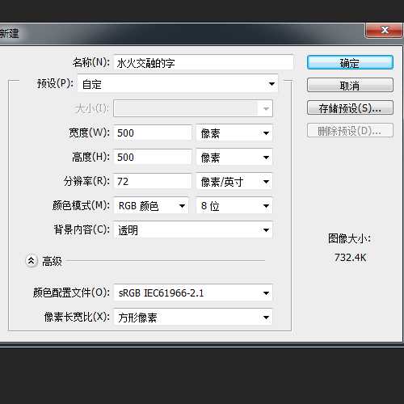The width and height of the screenshot is (404, 404).
Task: Click the 新建 dialog title text
Action: point(9,34)
